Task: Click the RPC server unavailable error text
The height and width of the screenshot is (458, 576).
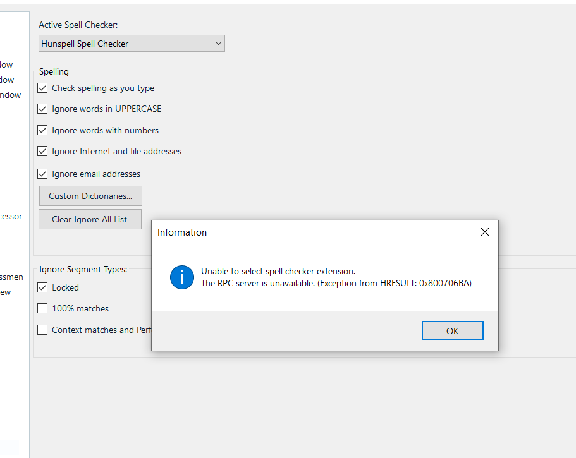Action: pos(336,283)
